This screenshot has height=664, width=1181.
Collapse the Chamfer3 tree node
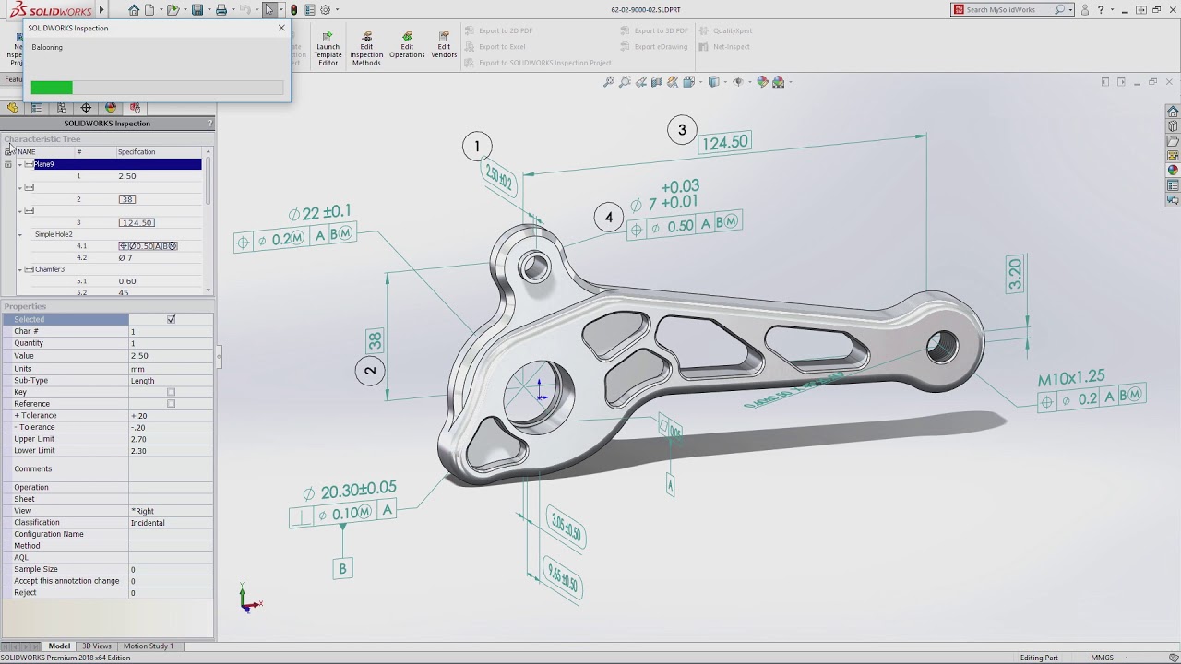[x=20, y=269]
